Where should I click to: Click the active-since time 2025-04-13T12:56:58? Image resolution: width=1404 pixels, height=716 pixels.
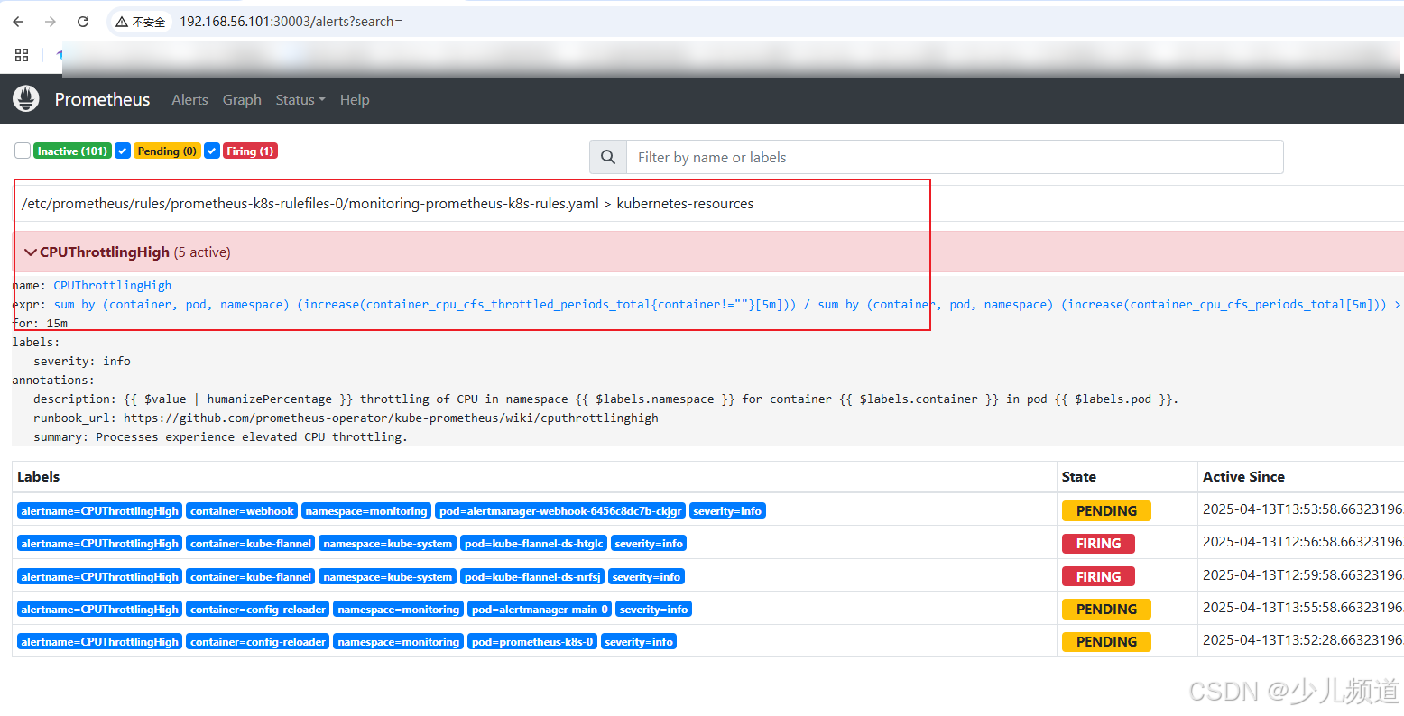click(x=1303, y=542)
